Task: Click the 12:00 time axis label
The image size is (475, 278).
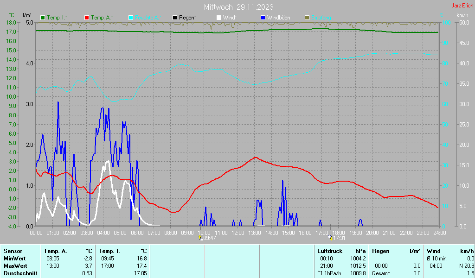Action: coord(238,233)
